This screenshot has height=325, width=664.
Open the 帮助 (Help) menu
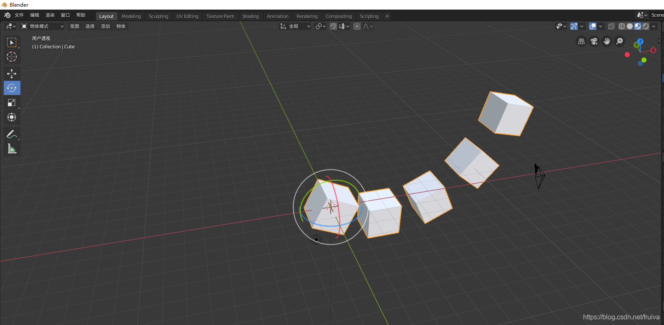81,15
